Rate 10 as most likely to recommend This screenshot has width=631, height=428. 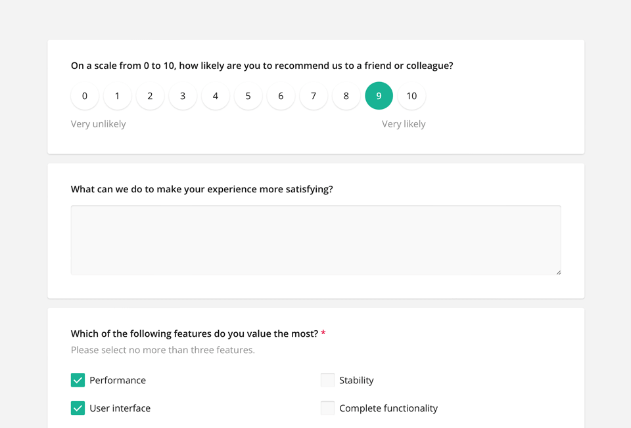click(x=411, y=96)
